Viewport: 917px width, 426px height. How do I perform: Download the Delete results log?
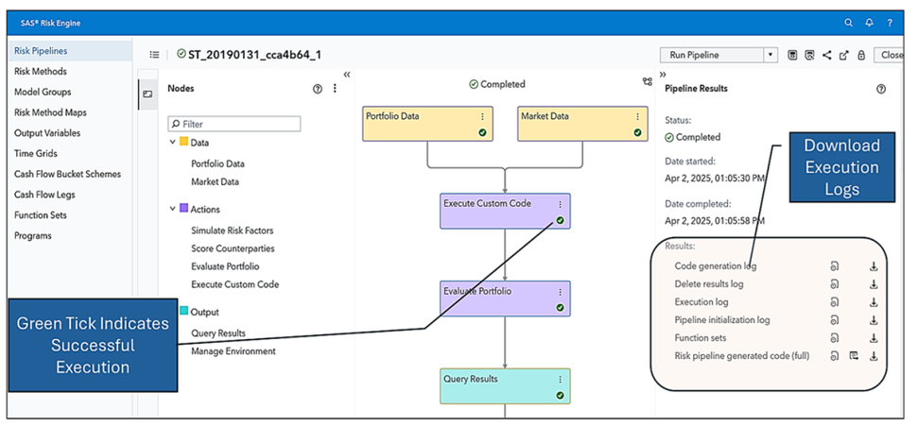tap(874, 284)
